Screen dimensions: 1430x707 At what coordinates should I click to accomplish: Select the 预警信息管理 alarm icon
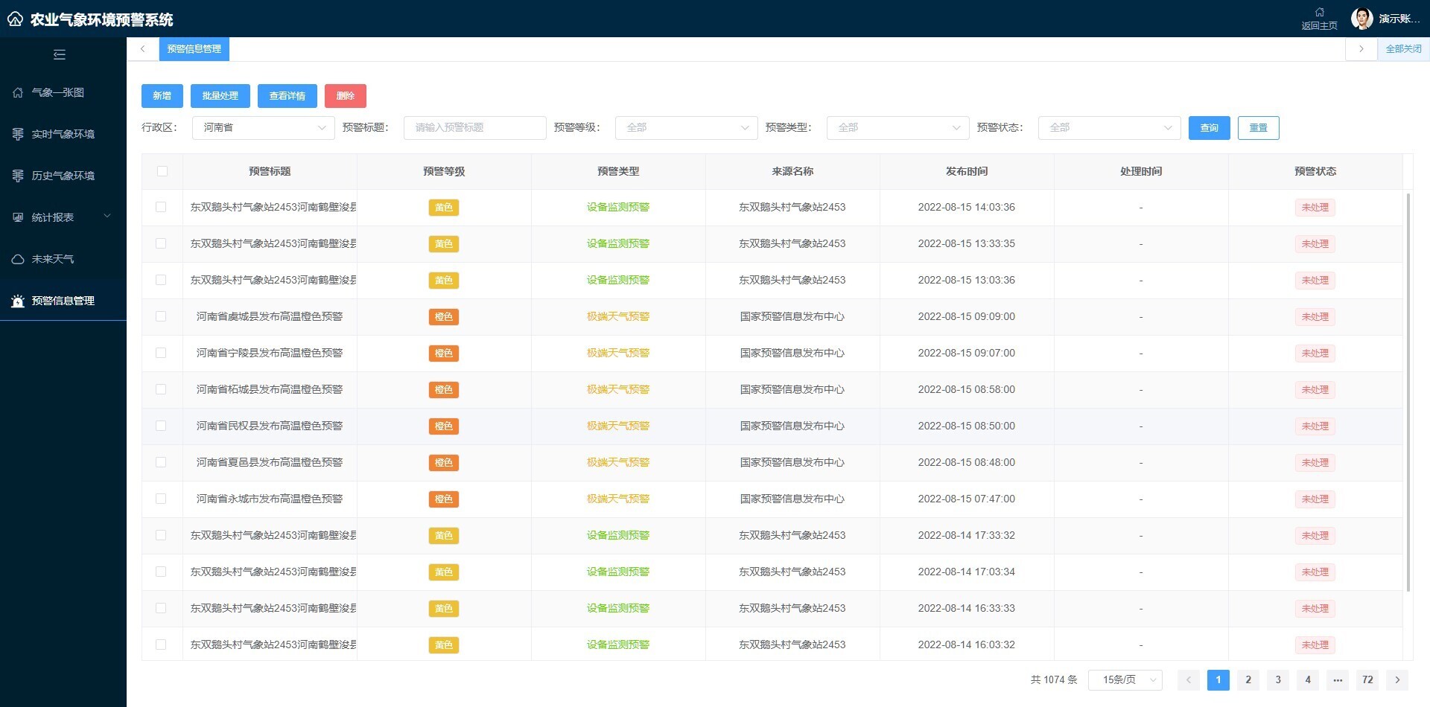(x=17, y=301)
